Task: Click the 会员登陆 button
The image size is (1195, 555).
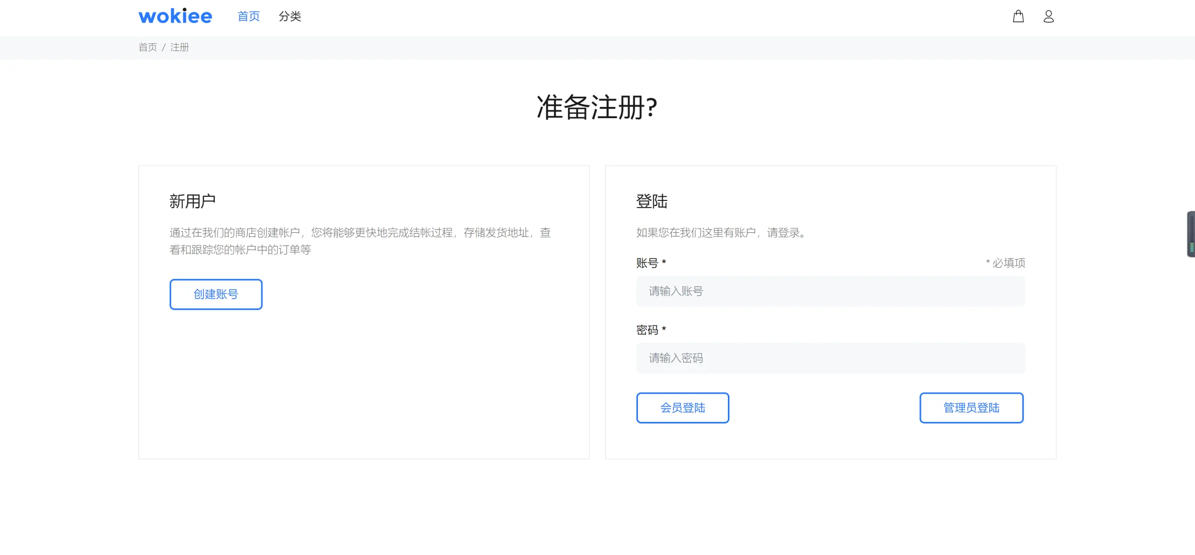Action: (683, 408)
